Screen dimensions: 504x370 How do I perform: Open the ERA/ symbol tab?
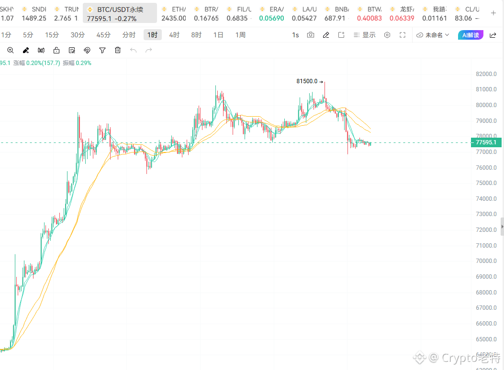coord(271,13)
